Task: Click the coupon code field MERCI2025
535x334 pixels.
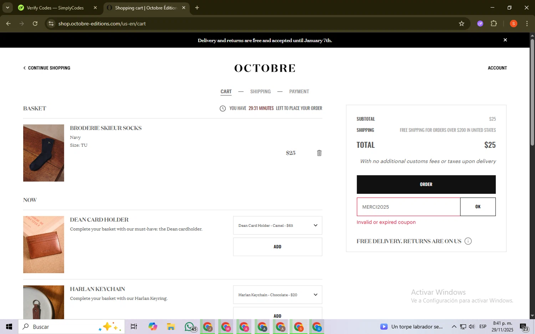Action: click(408, 207)
